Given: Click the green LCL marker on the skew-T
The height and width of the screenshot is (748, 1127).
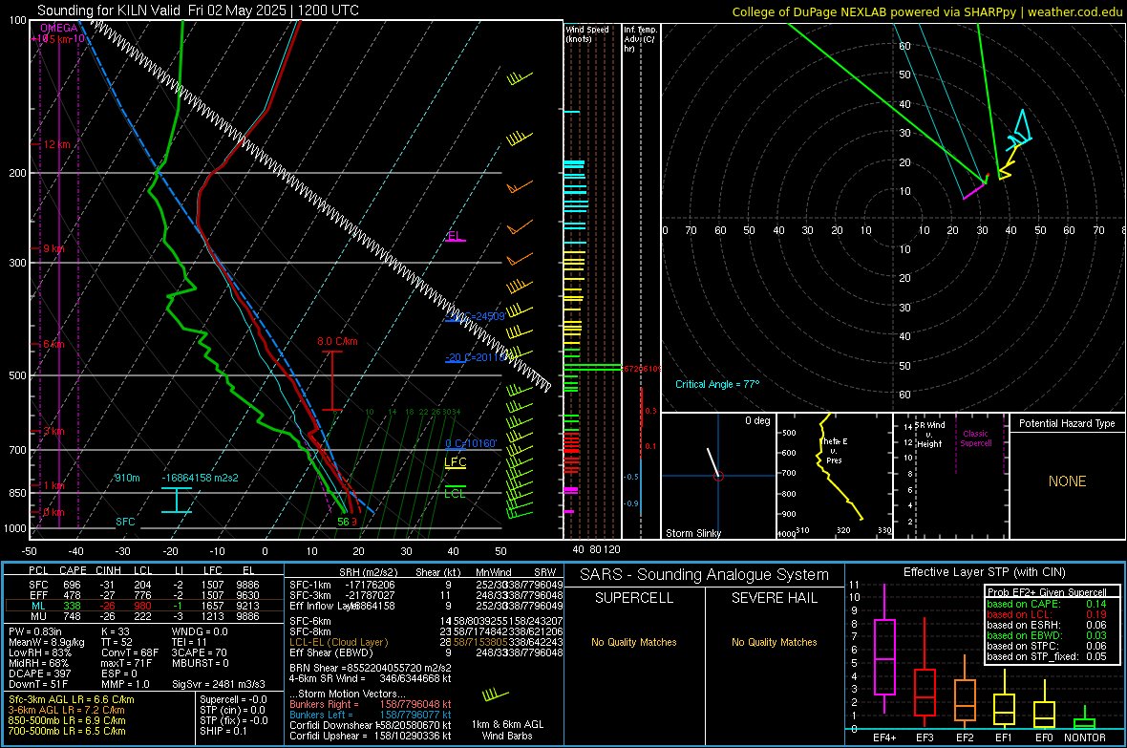Looking at the screenshot, I should (x=455, y=493).
